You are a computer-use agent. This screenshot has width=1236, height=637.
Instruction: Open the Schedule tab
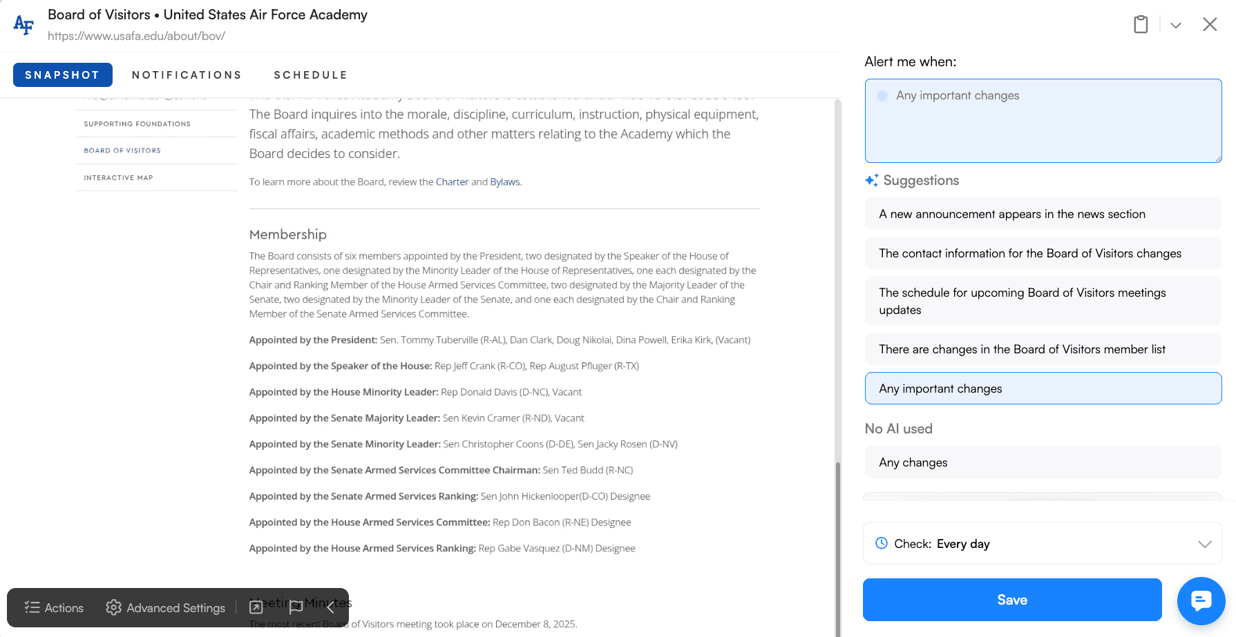point(310,75)
